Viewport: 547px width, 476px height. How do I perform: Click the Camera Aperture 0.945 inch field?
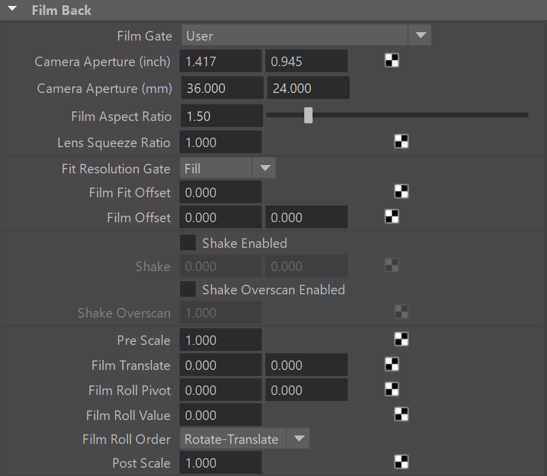coord(306,61)
